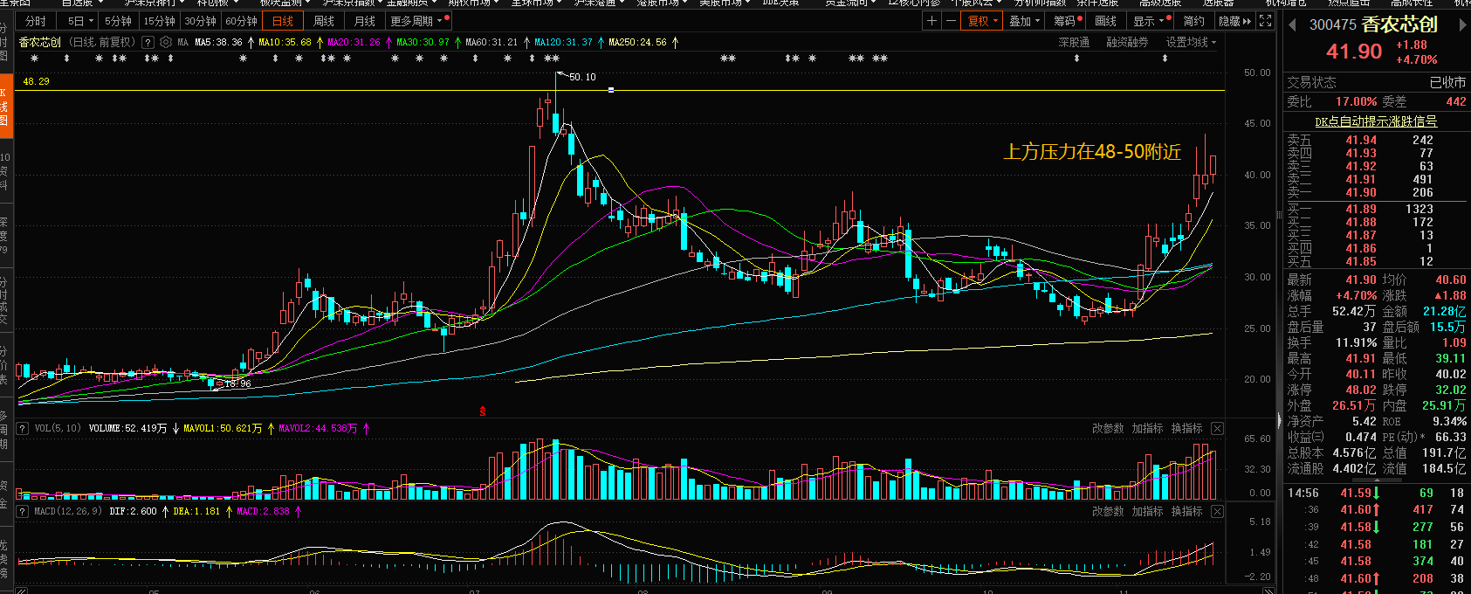Click the zoom-out minus icon on the chart toolbar
Viewport: 1471px width, 594px height.
pos(950,21)
